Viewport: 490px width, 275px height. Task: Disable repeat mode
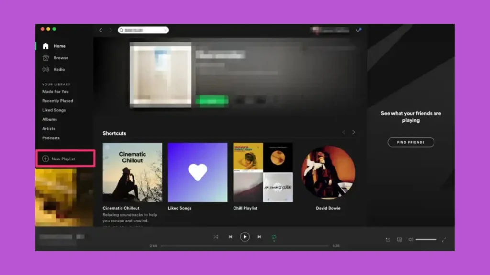click(x=274, y=236)
